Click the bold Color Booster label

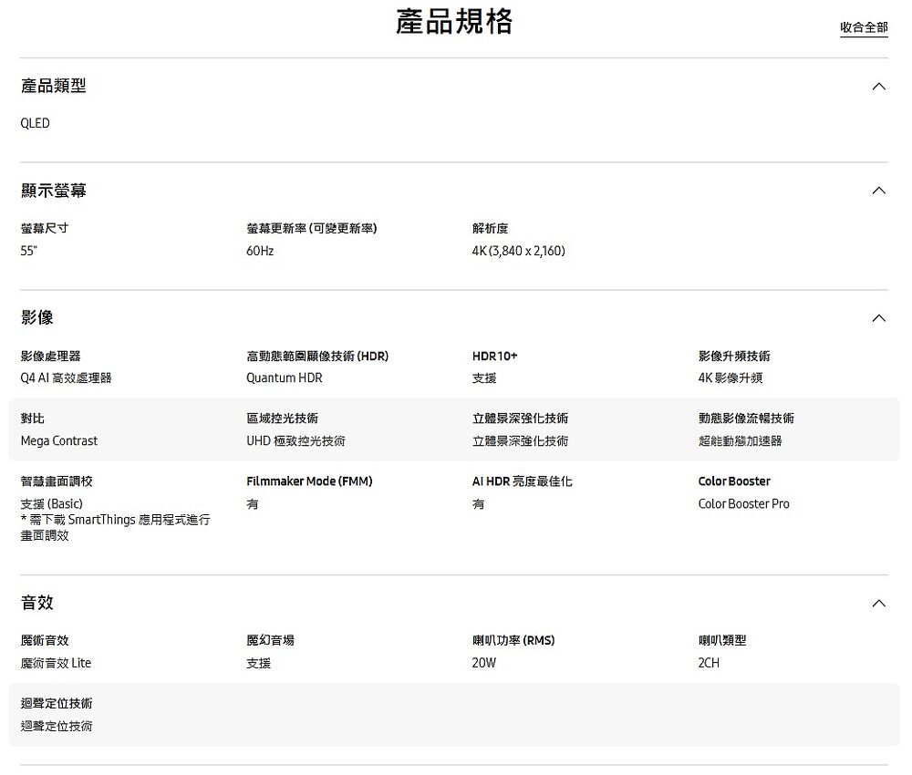coord(734,480)
